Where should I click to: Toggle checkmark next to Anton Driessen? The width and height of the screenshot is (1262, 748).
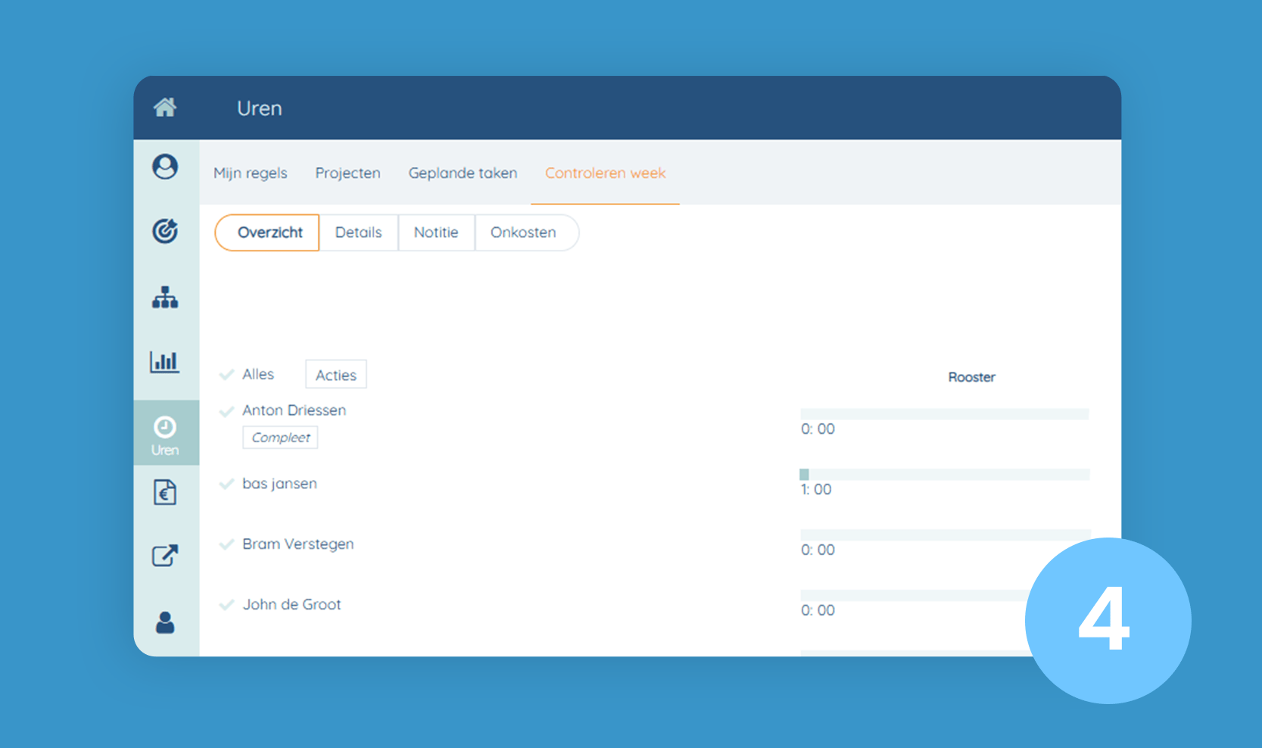(x=226, y=411)
